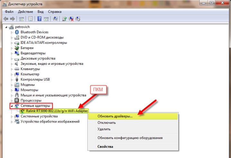
Task: Expand the Видеоадаптеры node
Action: tap(12, 53)
